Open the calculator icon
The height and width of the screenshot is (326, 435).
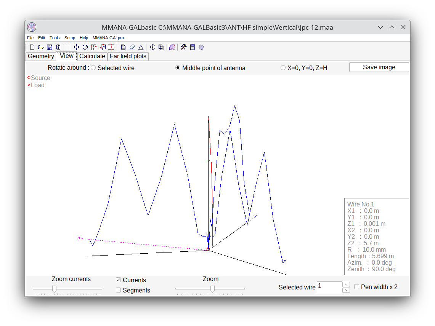tap(193, 47)
